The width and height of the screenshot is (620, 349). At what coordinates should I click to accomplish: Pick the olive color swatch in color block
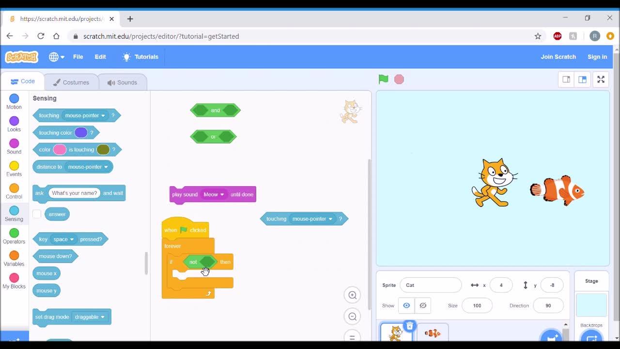click(x=103, y=149)
